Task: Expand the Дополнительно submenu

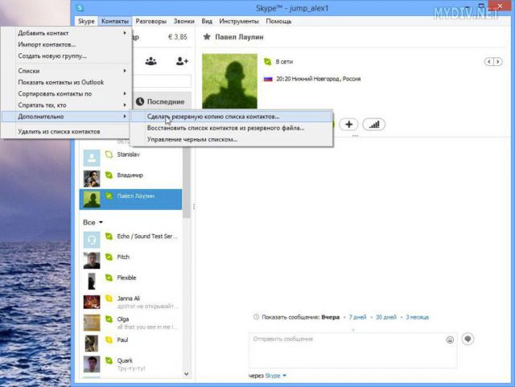Action: click(66, 117)
